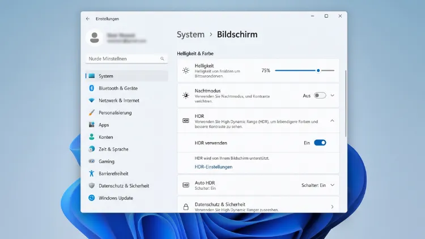Minimize the Einstellungen window

[312, 16]
